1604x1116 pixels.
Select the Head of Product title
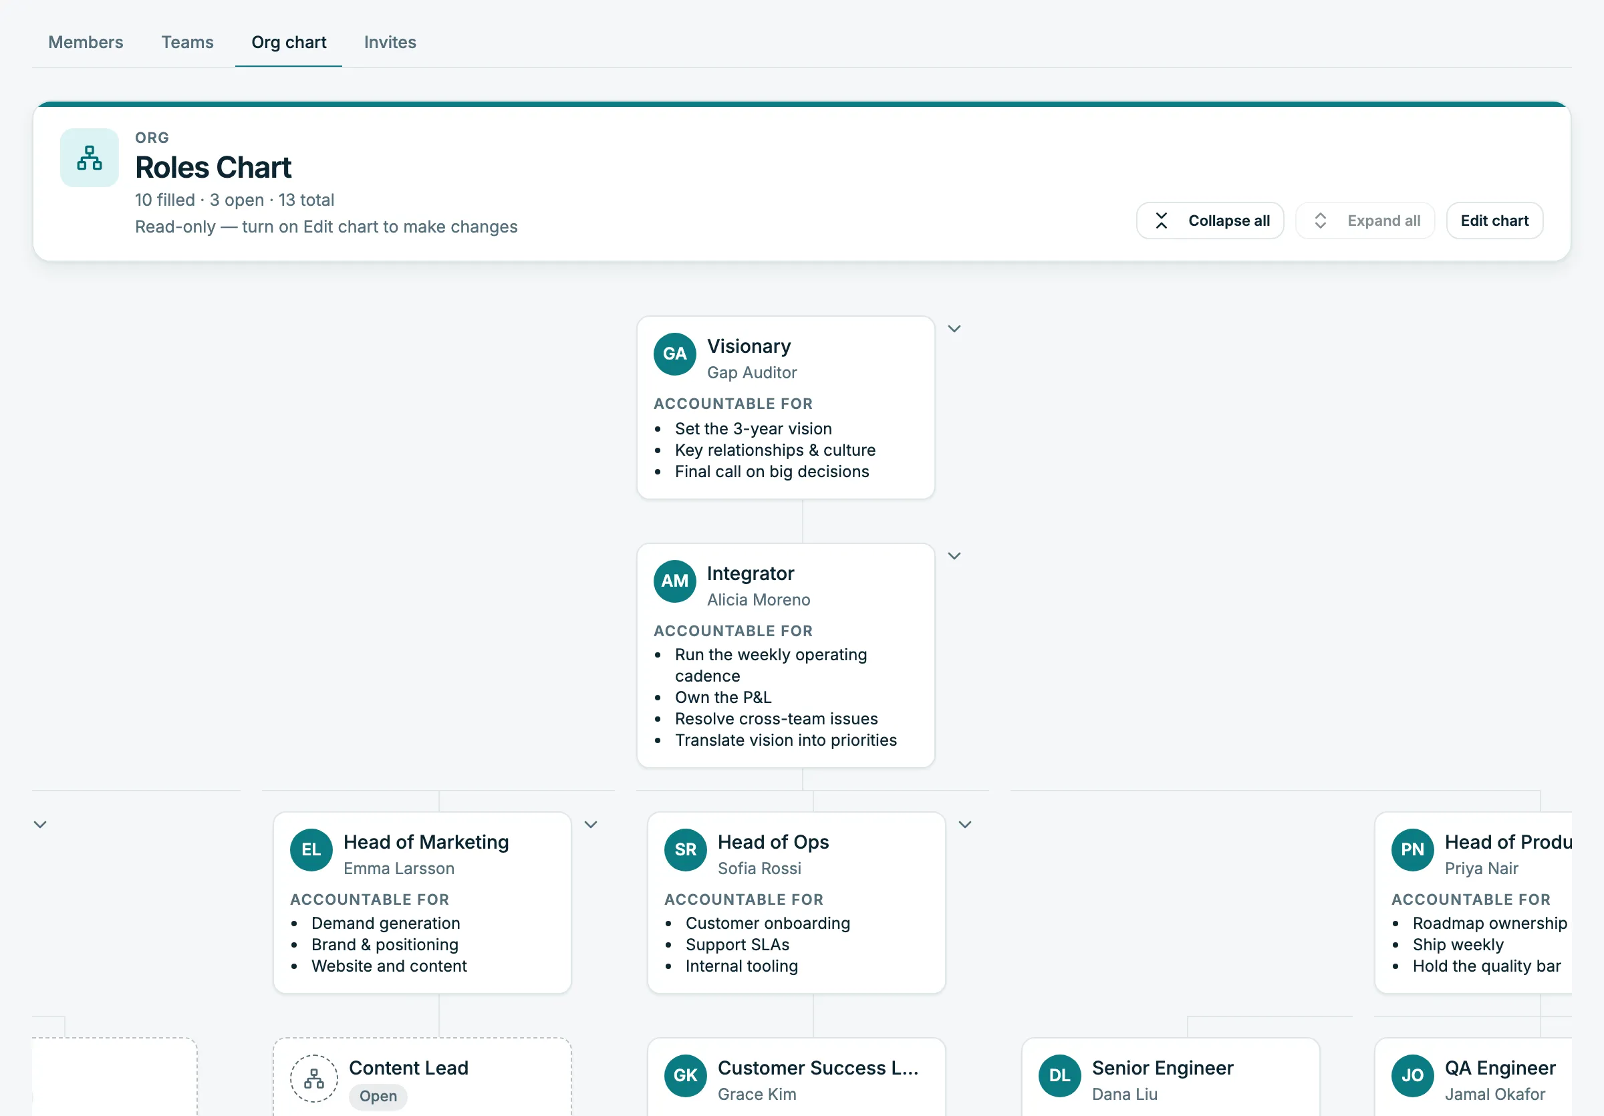(1508, 842)
